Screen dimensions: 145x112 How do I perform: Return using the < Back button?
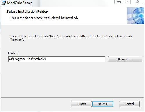[81, 104]
